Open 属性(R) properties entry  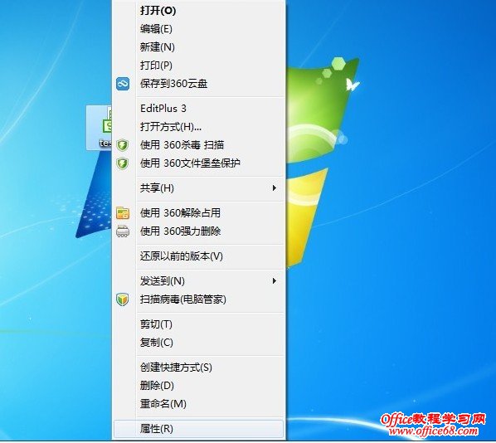199,429
